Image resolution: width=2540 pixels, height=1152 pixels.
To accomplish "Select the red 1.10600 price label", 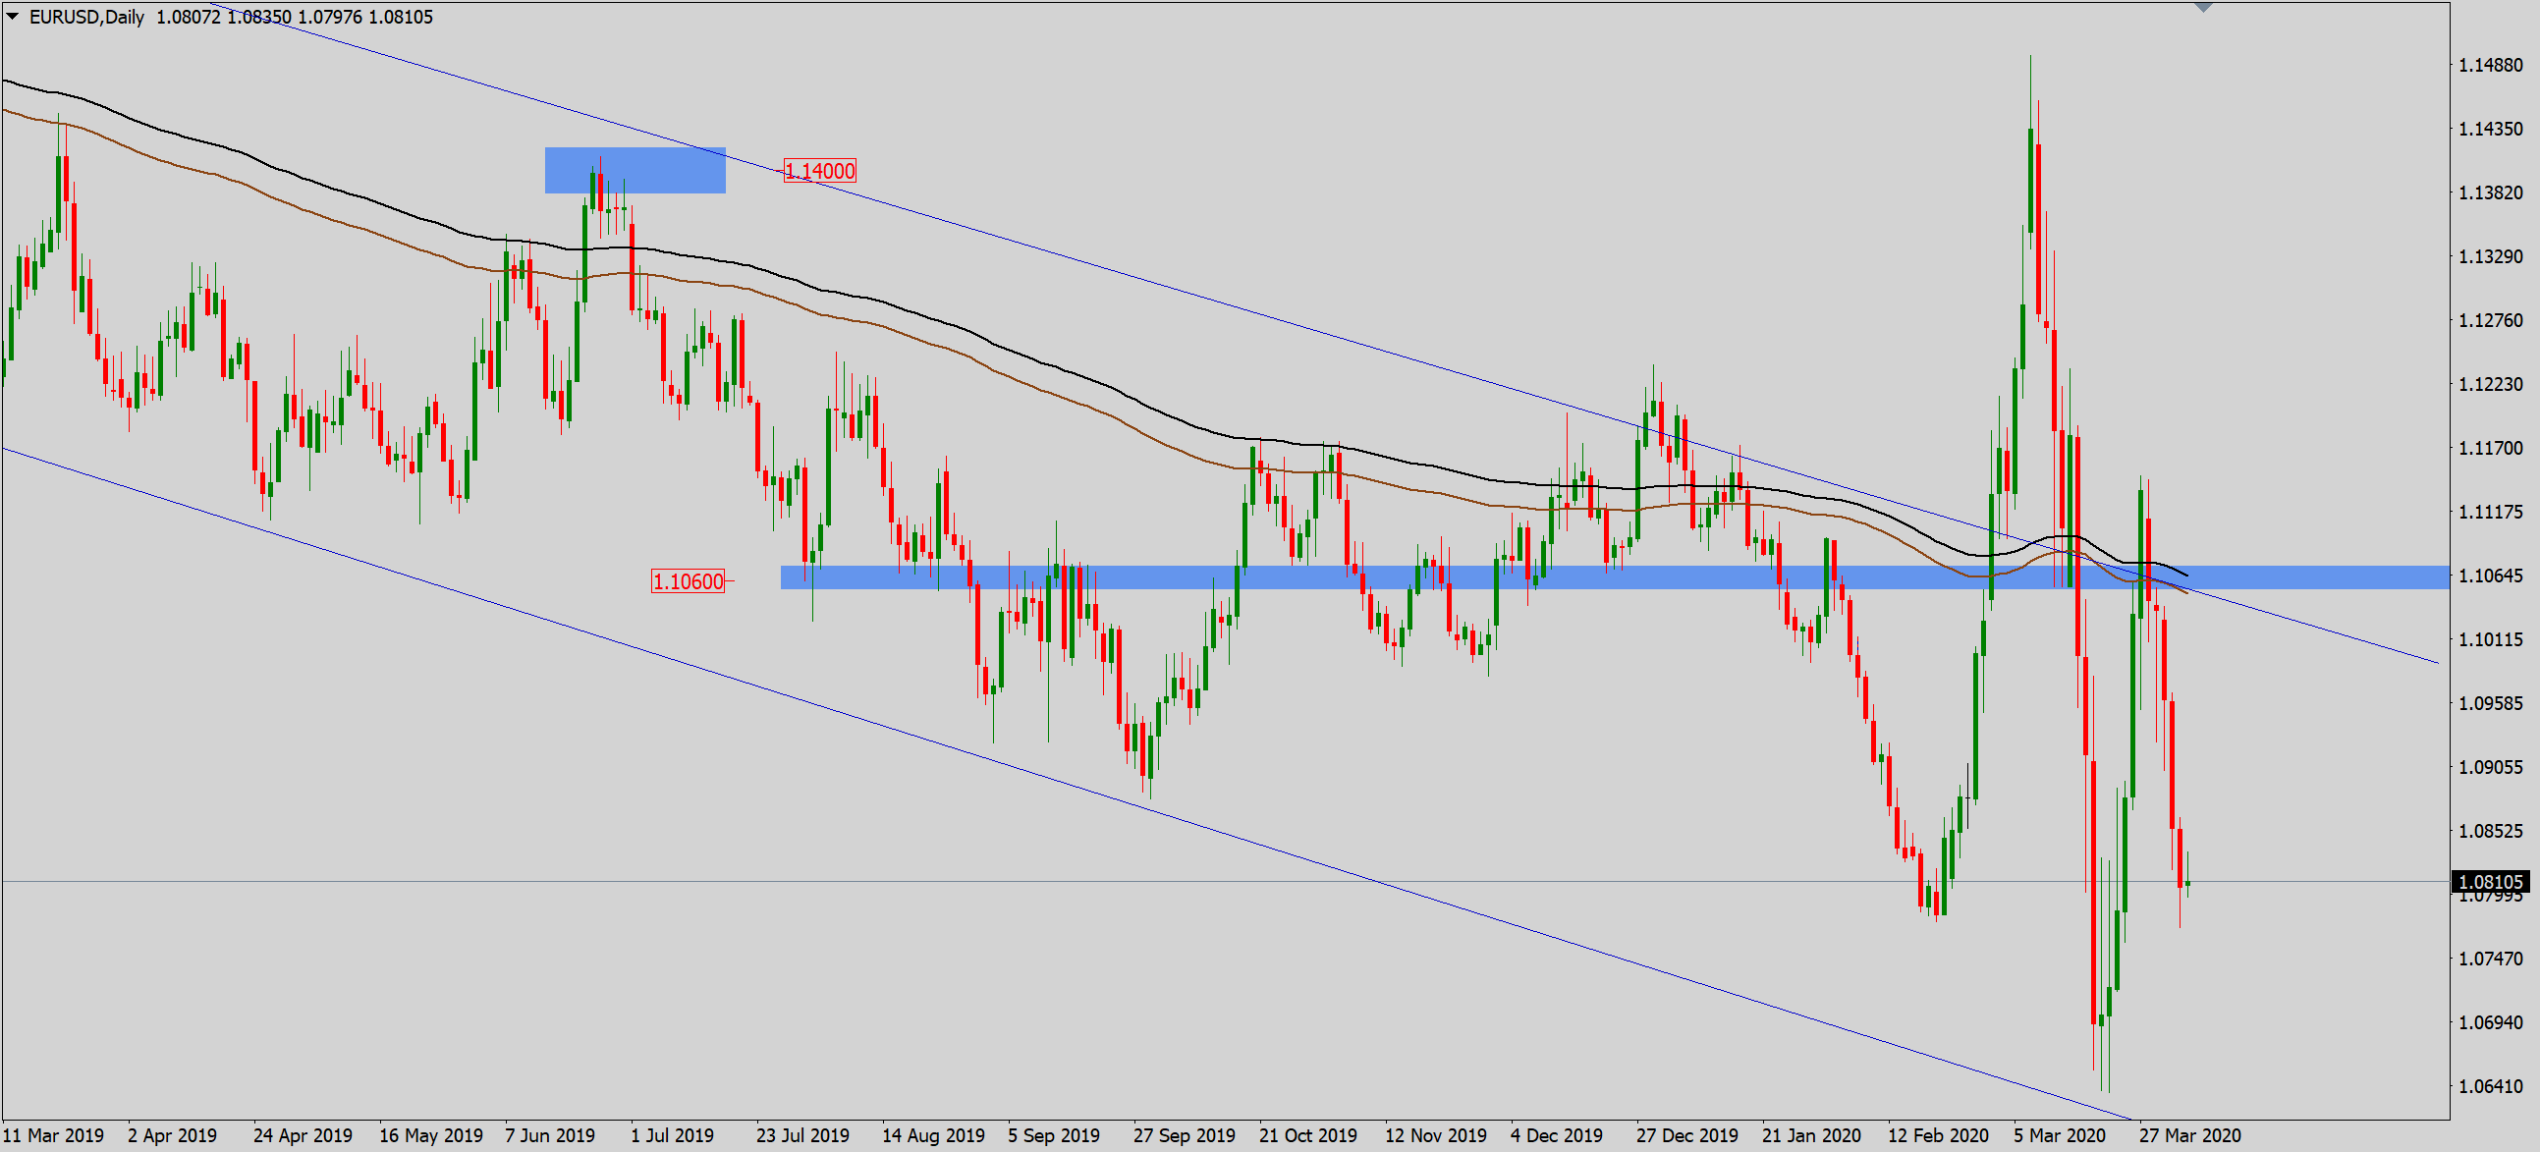I will (x=689, y=581).
